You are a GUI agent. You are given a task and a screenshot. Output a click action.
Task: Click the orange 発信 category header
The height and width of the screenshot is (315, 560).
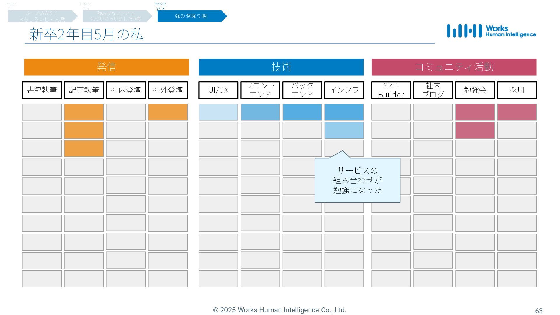coord(106,67)
